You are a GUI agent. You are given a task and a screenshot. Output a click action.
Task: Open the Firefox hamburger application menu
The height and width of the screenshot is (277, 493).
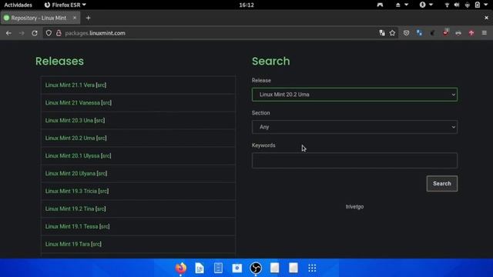pos(485,33)
